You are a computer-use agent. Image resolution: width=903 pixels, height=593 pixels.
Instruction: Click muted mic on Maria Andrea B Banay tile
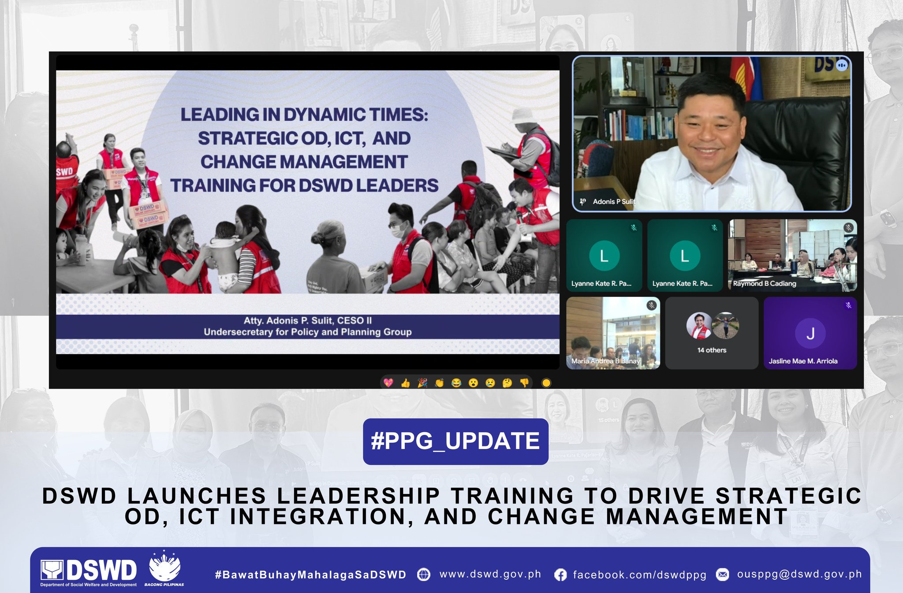651,305
